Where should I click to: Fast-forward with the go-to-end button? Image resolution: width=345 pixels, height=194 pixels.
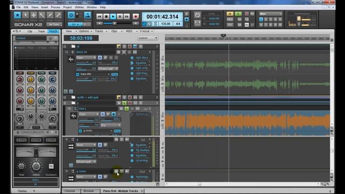tap(127, 17)
